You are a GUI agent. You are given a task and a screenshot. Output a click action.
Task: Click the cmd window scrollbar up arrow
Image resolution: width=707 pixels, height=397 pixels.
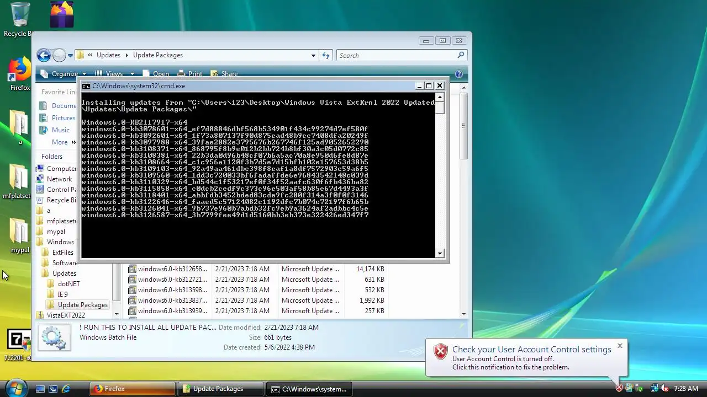440,97
